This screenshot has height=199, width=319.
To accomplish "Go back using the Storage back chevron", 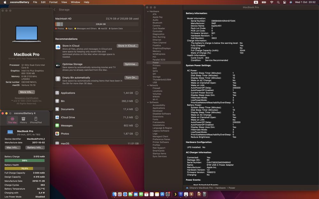I will 55,10.
